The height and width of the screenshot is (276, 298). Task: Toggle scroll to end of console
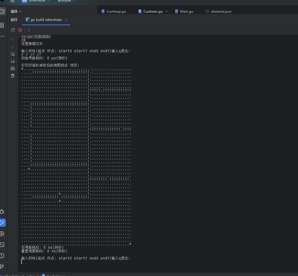(x=13, y=61)
